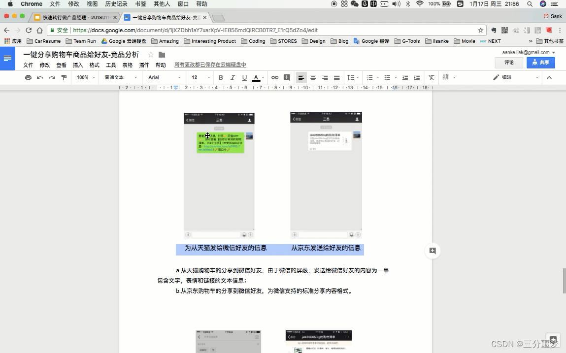The width and height of the screenshot is (566, 353).
Task: Click the Print icon in Docs toolbar
Action: pyautogui.click(x=28, y=77)
